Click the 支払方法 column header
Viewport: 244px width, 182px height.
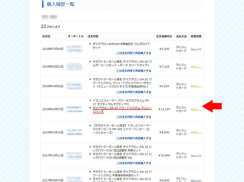click(x=181, y=36)
